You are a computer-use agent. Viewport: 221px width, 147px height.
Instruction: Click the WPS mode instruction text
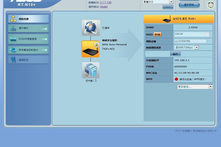(x=193, y=79)
